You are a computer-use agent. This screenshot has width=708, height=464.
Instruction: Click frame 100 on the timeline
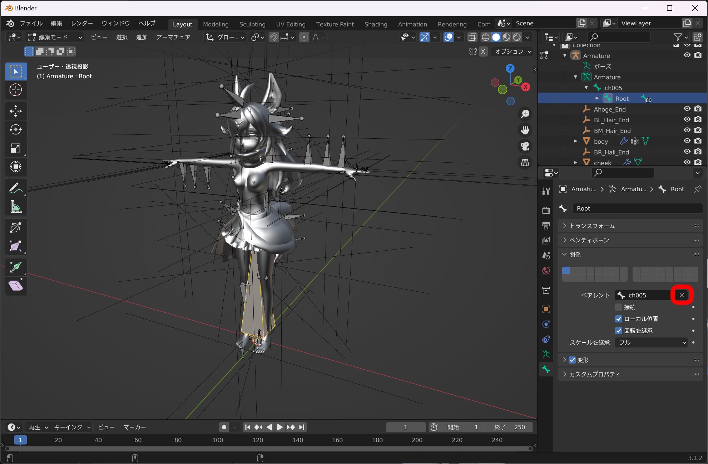point(218,440)
